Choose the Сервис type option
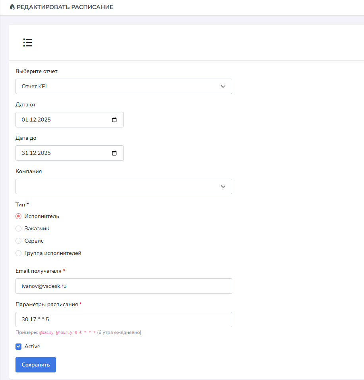Screen dimensions: 364x380 pos(18,241)
